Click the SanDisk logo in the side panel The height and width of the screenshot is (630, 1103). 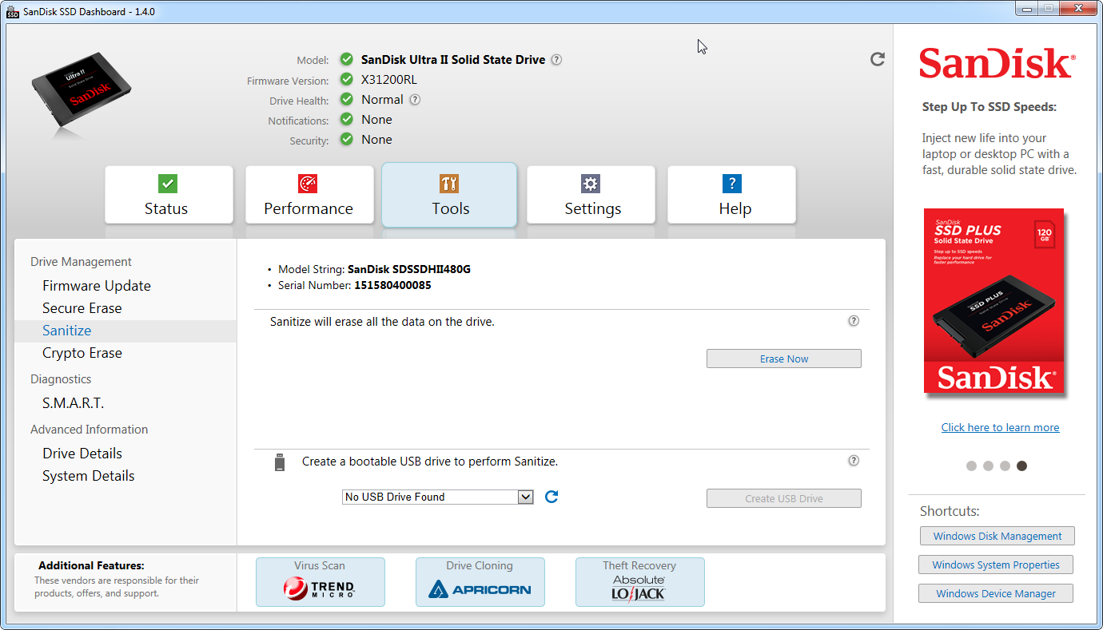[x=997, y=63]
